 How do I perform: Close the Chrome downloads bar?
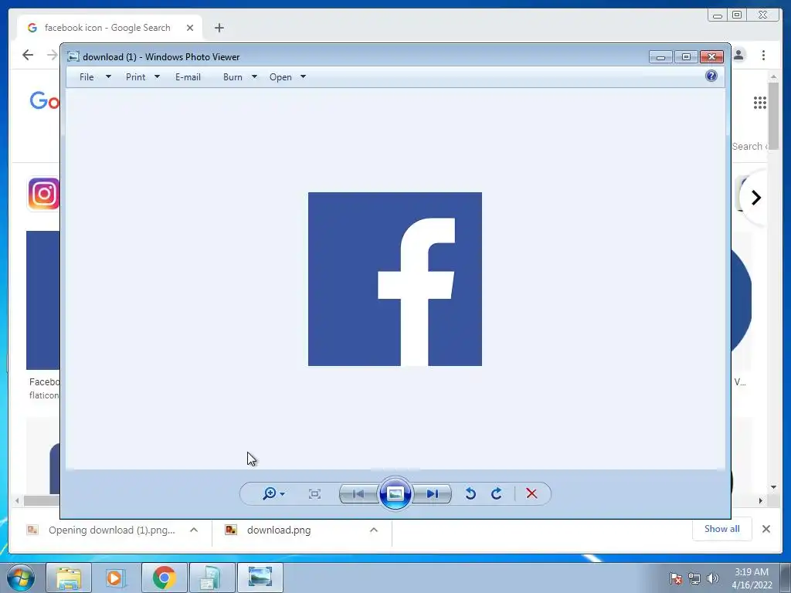click(766, 529)
